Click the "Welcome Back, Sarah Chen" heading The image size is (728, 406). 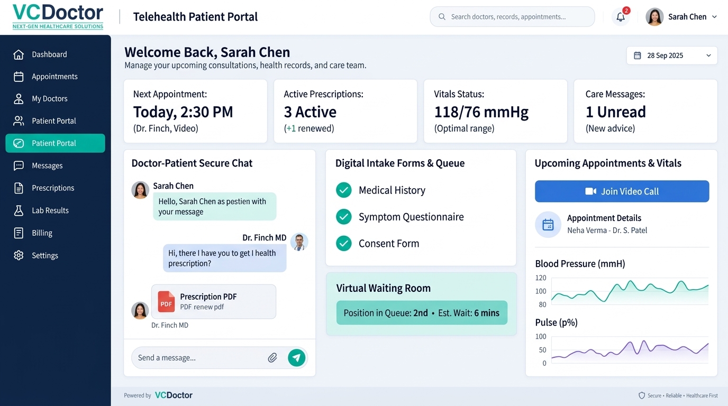tap(207, 52)
